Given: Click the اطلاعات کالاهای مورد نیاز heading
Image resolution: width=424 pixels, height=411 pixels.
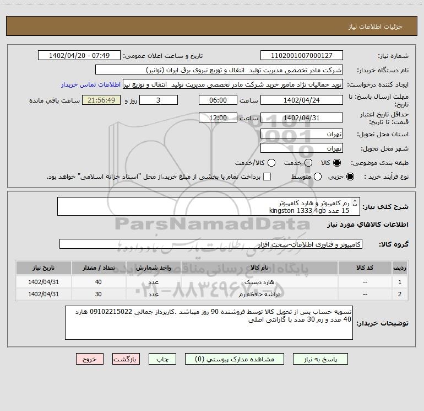Looking at the screenshot, I should tap(368, 225).
